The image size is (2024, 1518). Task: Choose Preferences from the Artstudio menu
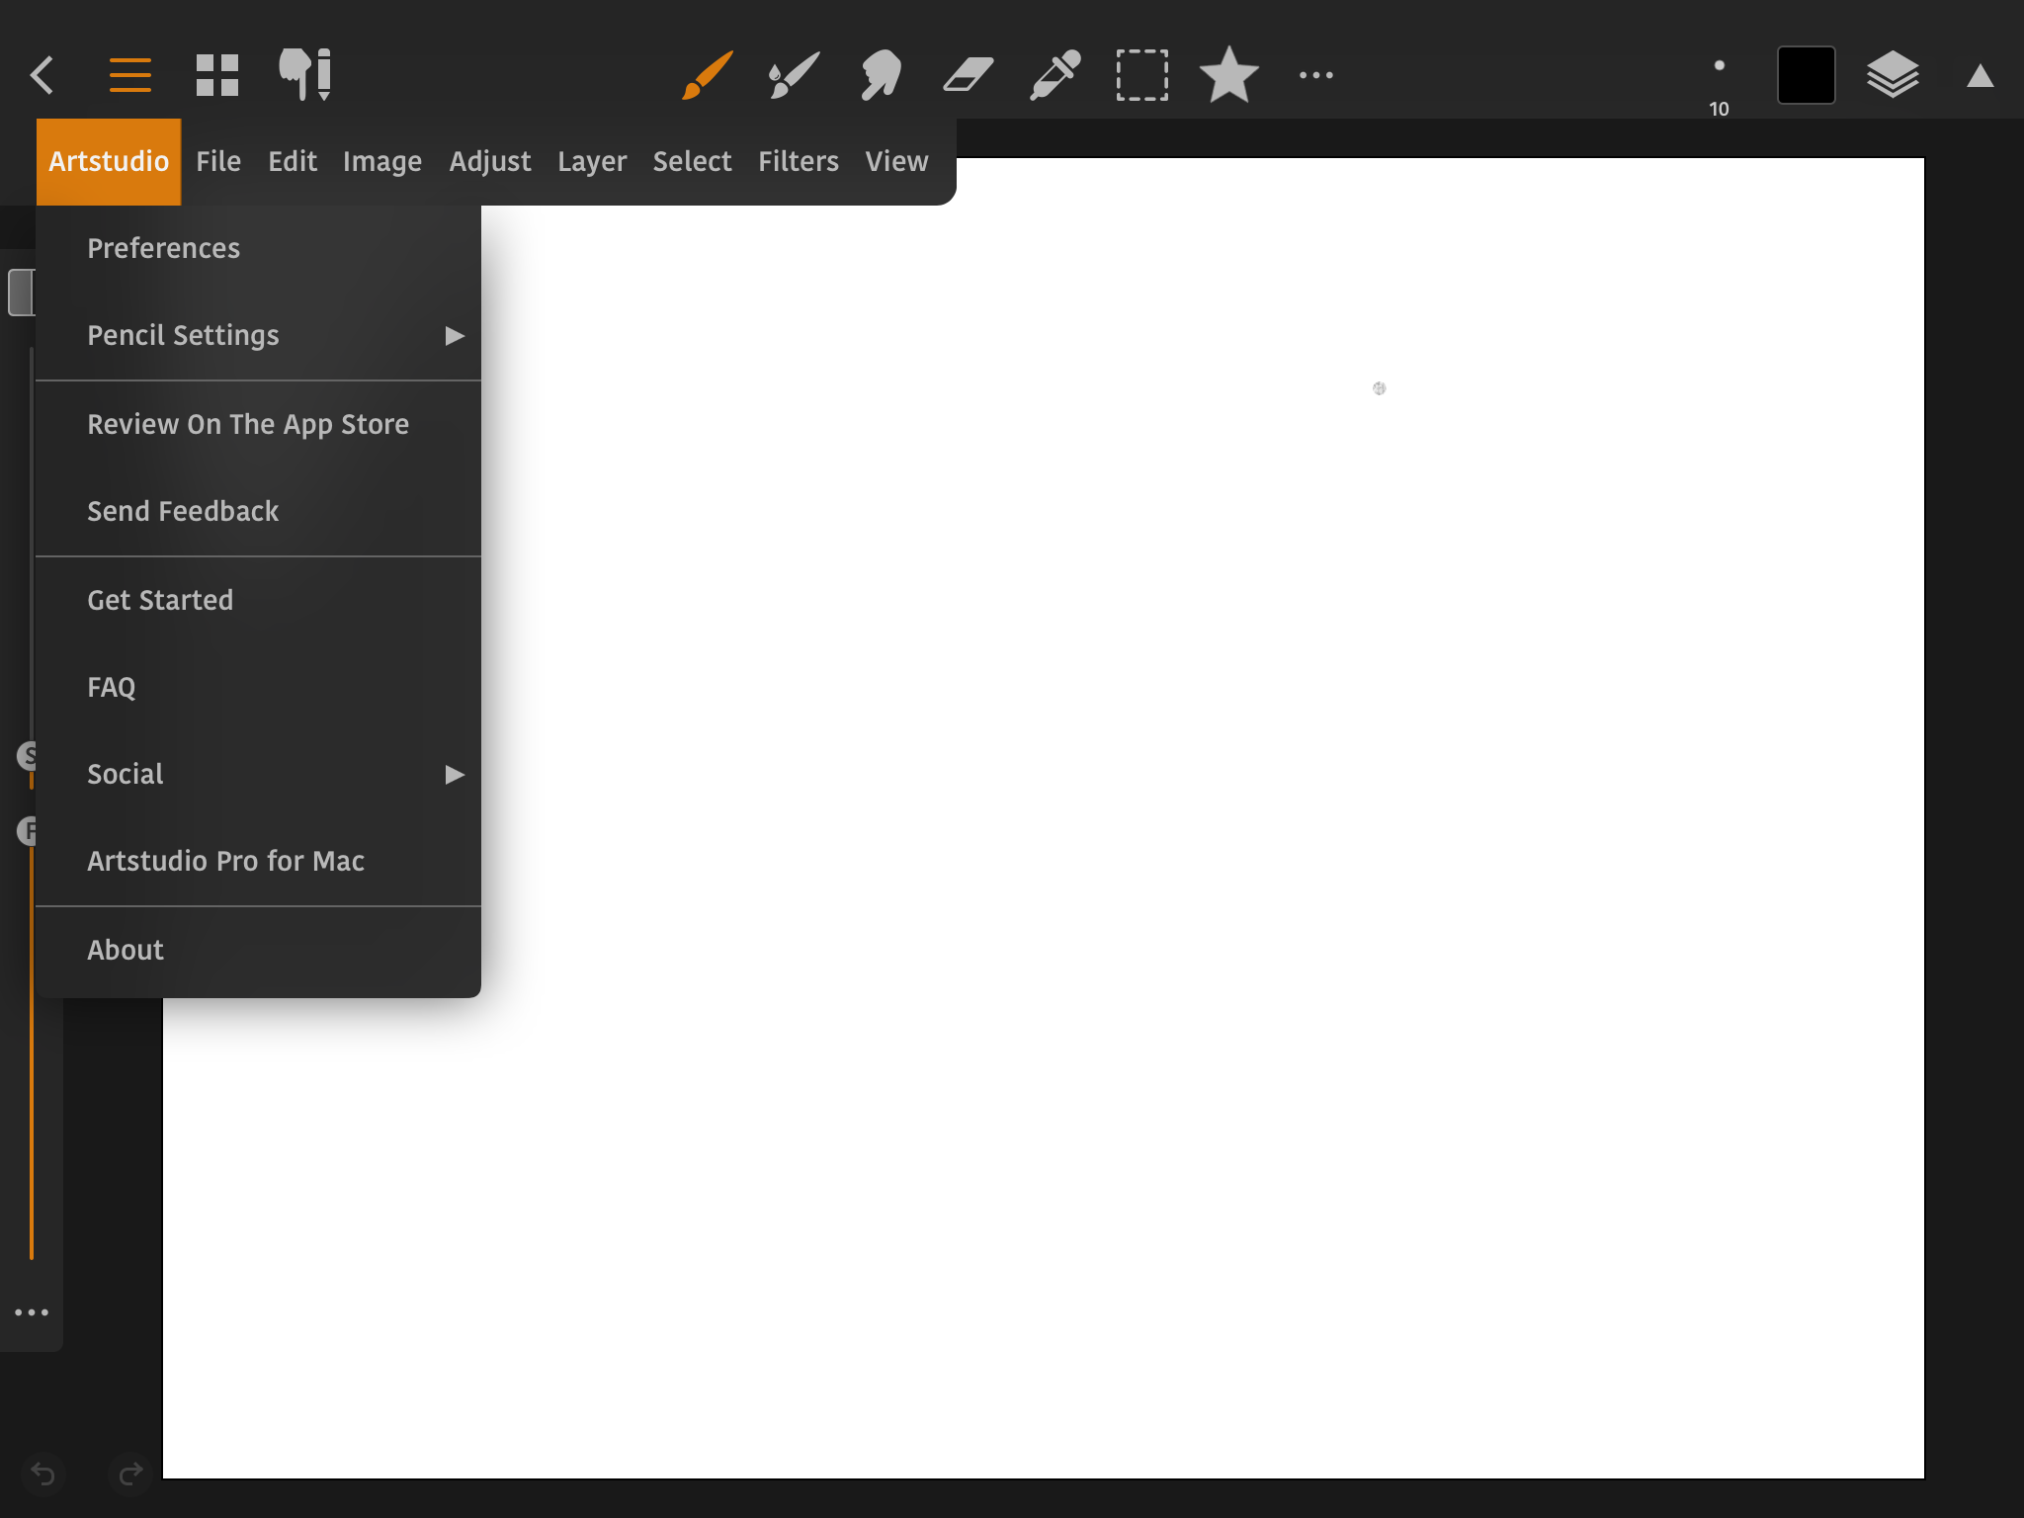164,248
